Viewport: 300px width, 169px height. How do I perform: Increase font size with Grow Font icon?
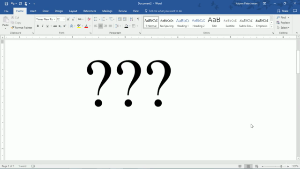[68, 19]
